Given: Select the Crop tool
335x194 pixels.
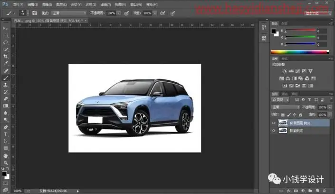Looking at the screenshot, I should tap(6, 57).
